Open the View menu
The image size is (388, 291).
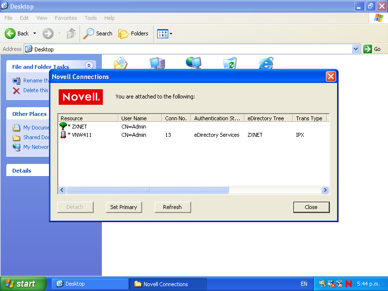click(x=42, y=18)
